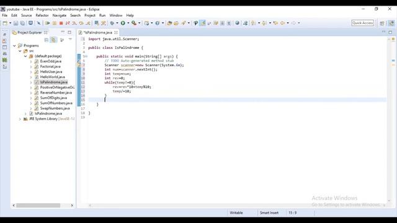Screen dimensions: 397x223
Task: Click the Run External Tools icon
Action: 134,23
